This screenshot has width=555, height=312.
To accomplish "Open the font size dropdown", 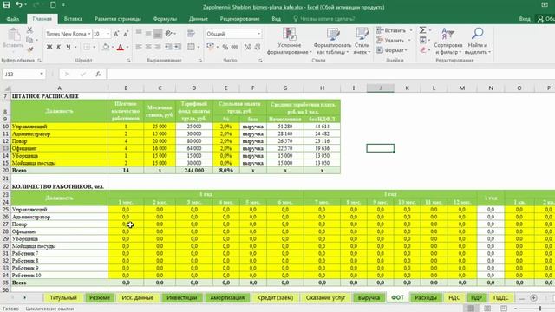I will point(108,34).
